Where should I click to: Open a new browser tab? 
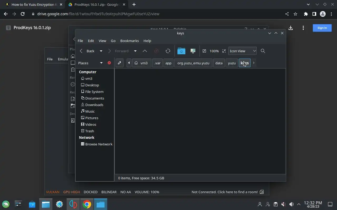(x=134, y=4)
